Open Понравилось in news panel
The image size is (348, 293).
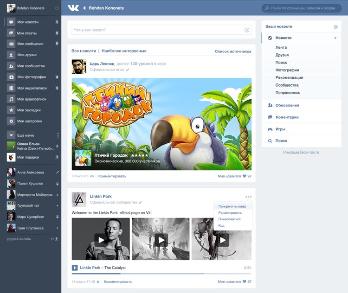(x=288, y=93)
